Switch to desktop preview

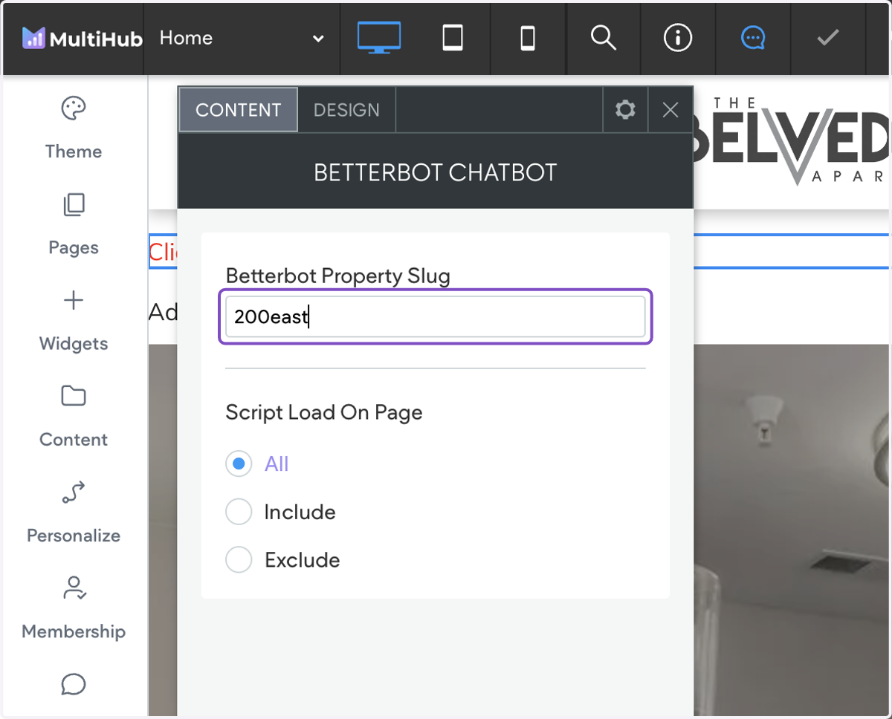[379, 38]
